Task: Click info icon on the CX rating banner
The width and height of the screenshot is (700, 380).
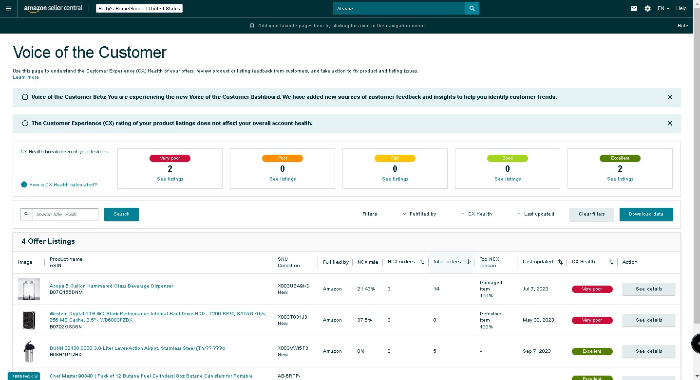Action: coord(25,123)
